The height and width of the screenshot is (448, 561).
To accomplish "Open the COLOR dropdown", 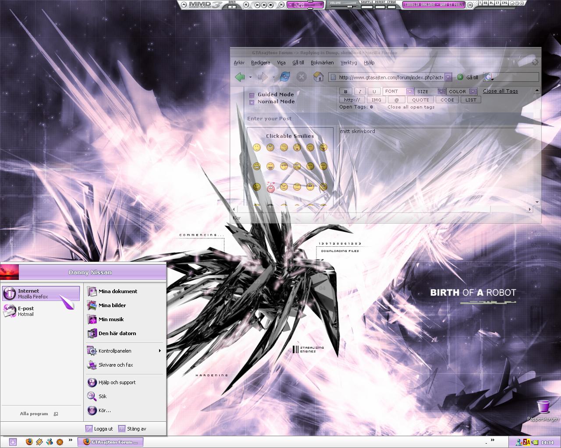I will point(473,91).
